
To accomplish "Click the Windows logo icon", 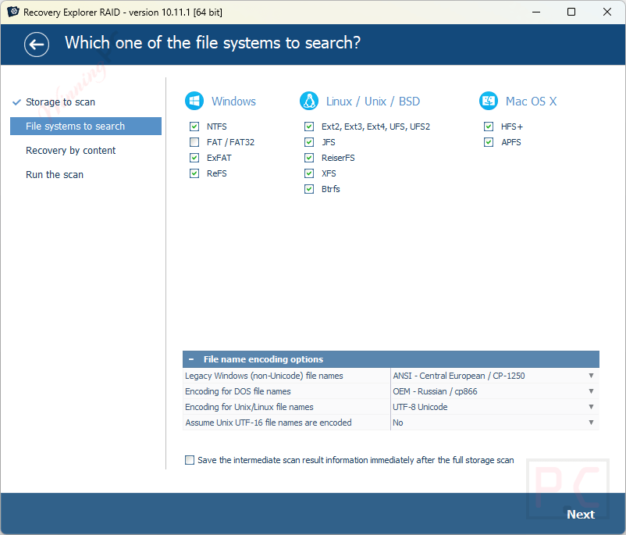I will coord(194,101).
